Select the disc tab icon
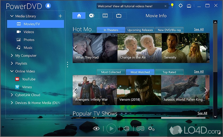The width and height of the screenshot is (223, 137). tap(92, 16)
